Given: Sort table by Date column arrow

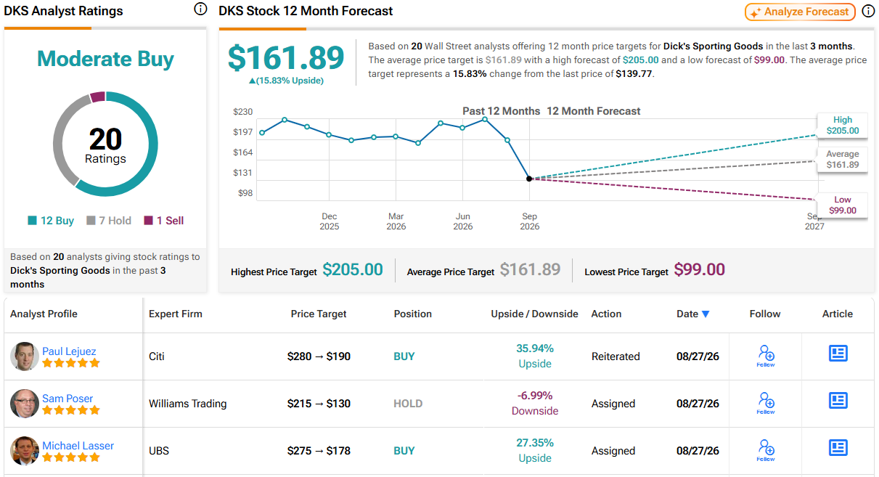Looking at the screenshot, I should (706, 314).
